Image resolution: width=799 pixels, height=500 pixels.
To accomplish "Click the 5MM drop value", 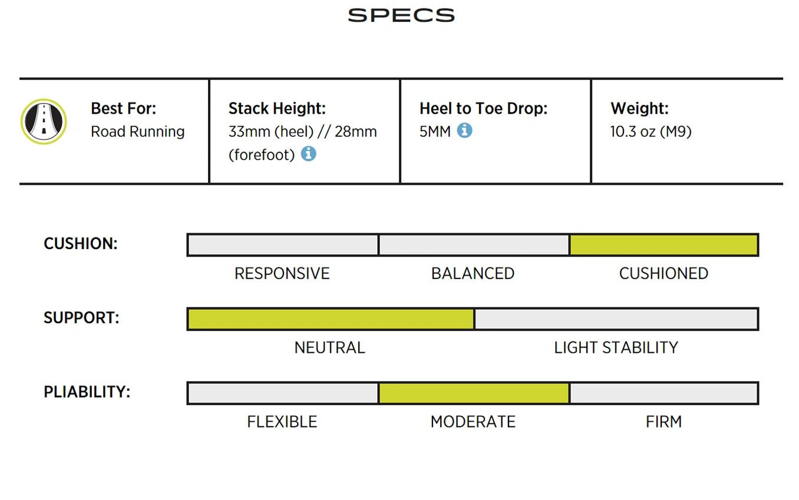I will click(x=435, y=131).
